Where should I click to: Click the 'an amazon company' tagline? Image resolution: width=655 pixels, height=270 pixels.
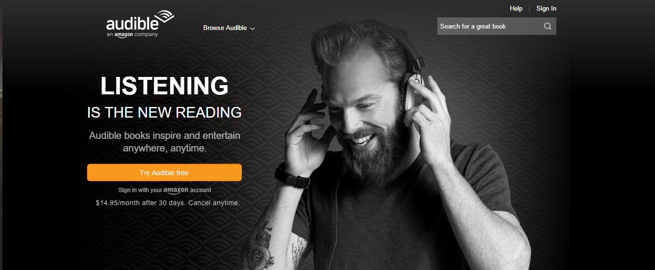coord(132,35)
